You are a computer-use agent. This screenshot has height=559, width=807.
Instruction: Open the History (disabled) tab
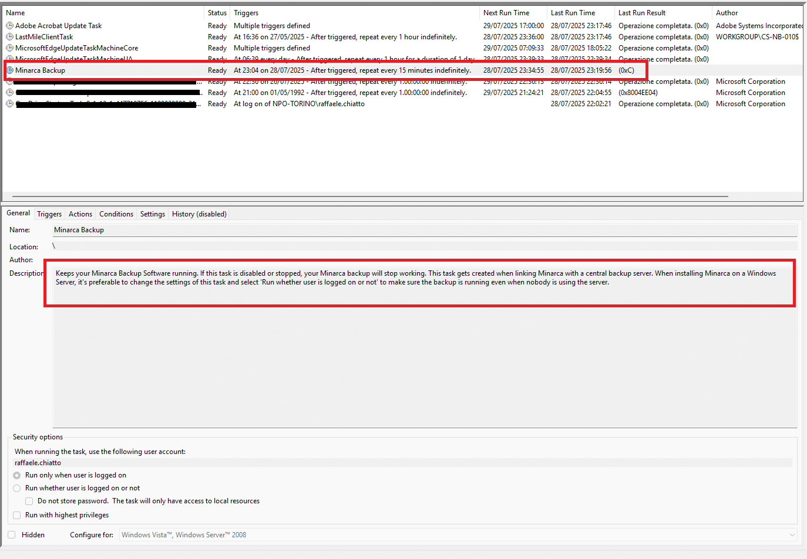click(x=199, y=214)
